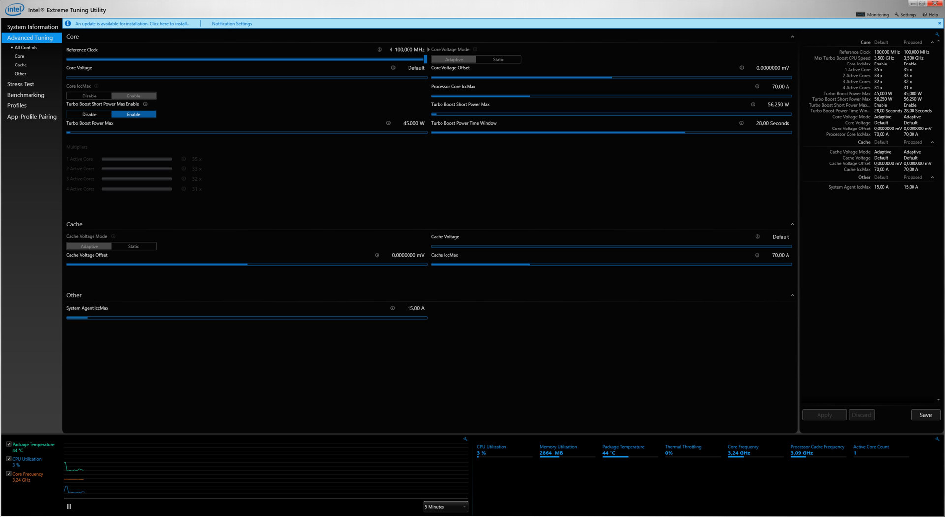
Task: Select Advanced Tuning in sidebar
Action: [31, 38]
